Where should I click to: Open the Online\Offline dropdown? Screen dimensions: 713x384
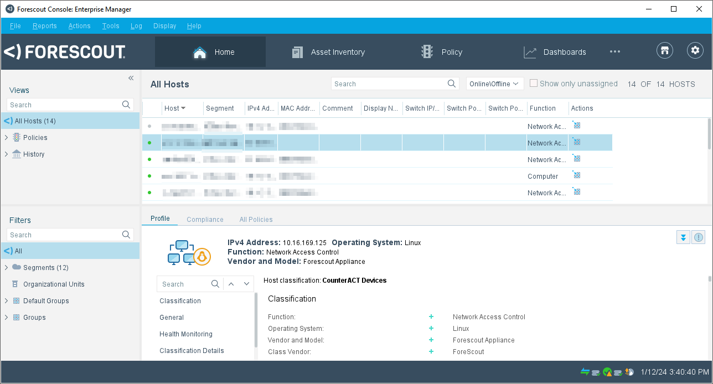494,84
